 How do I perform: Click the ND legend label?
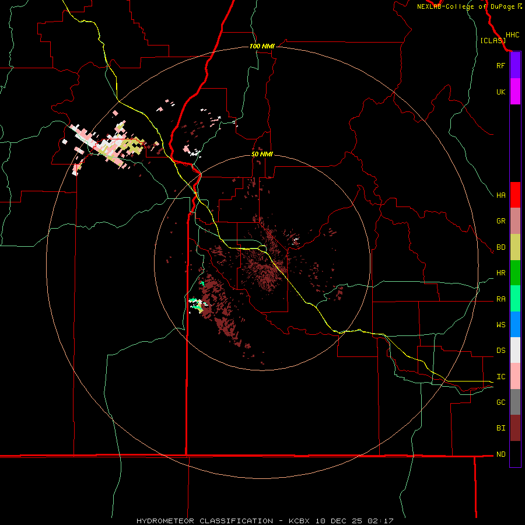(x=501, y=454)
